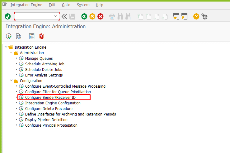This screenshot has height=153, width=230.
Task: Open the Edit menu
Action: point(52,5)
